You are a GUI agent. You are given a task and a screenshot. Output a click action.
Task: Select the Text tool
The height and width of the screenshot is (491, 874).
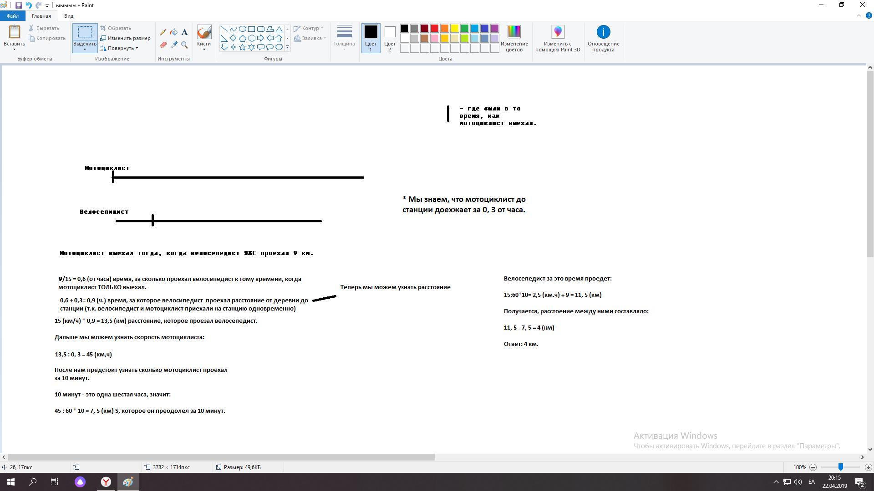click(x=184, y=32)
